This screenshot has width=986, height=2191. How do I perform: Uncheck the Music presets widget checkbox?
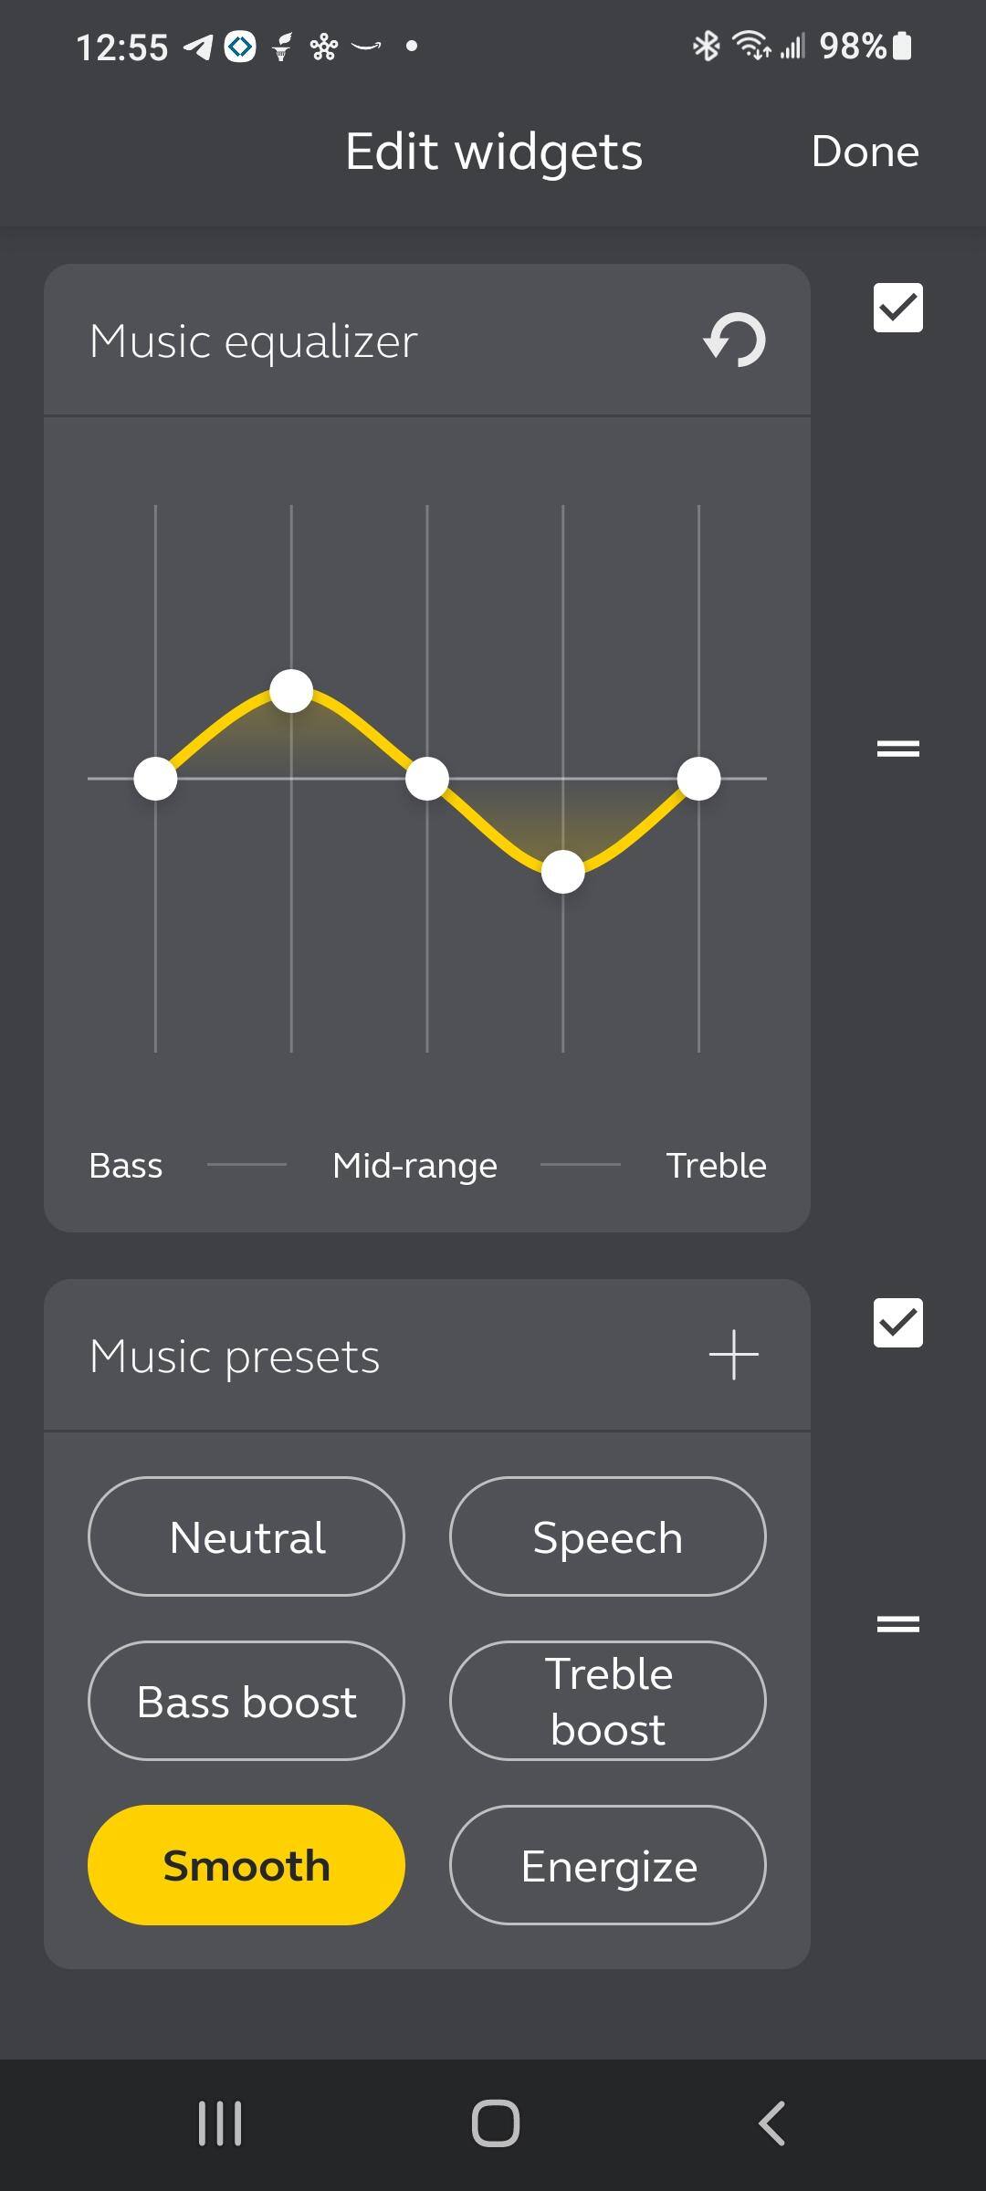pyautogui.click(x=897, y=1323)
